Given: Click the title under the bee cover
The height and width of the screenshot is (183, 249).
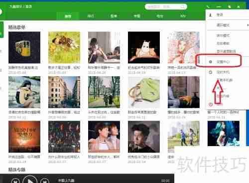Looking at the screenshot, I should click(x=64, y=68).
